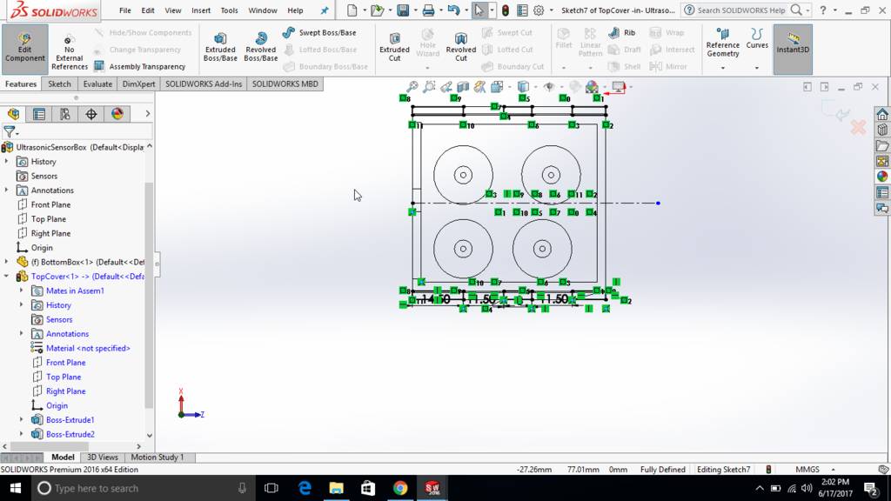This screenshot has width=891, height=501.
Task: Switch to the Features tab
Action: [x=21, y=83]
